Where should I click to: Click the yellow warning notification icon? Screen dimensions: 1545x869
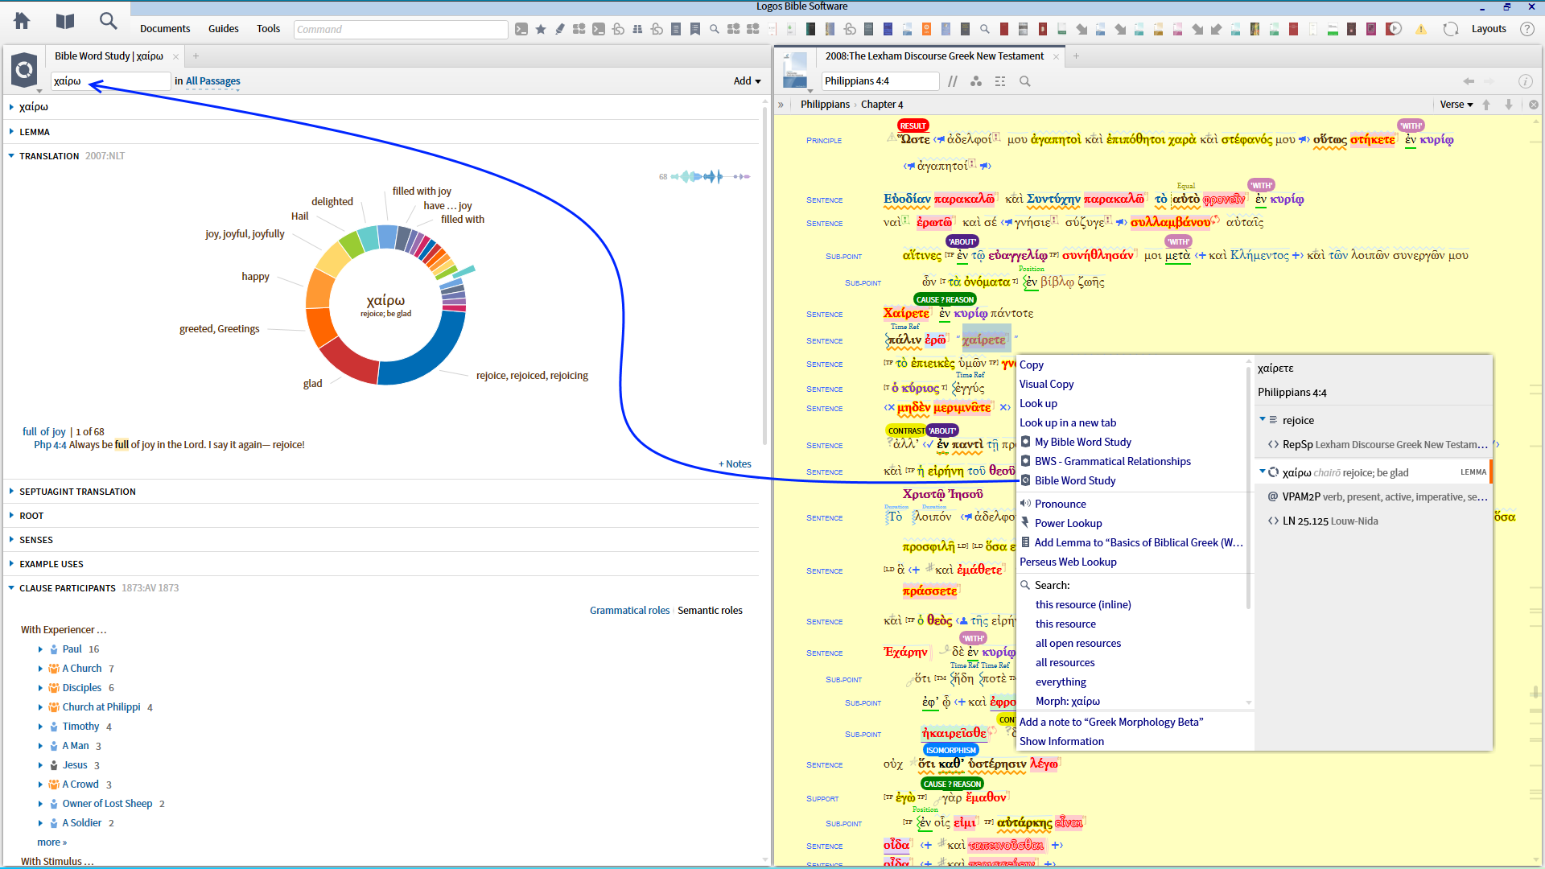click(1421, 30)
